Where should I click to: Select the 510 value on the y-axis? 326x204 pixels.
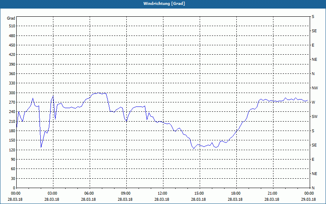click(x=12, y=26)
